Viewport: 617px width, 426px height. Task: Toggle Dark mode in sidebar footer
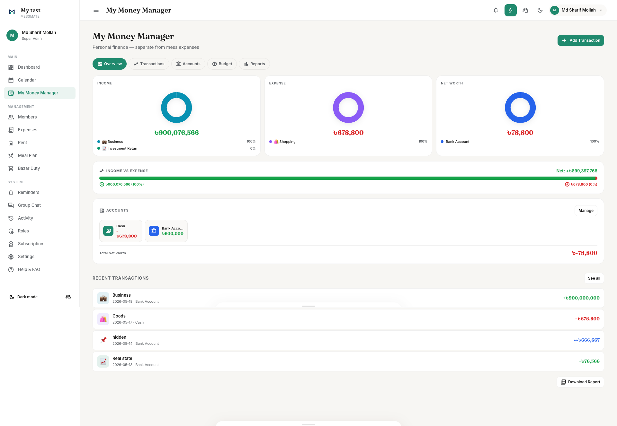click(23, 297)
